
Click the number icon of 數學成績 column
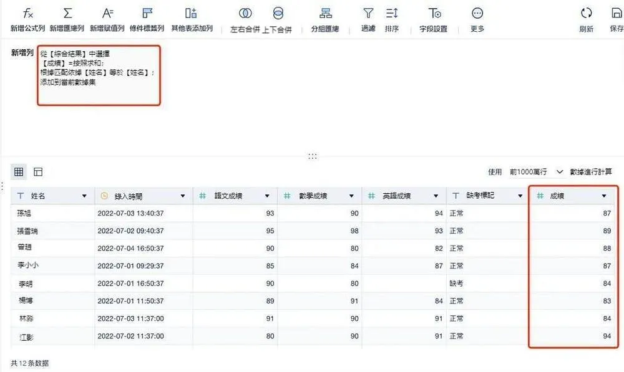click(287, 196)
